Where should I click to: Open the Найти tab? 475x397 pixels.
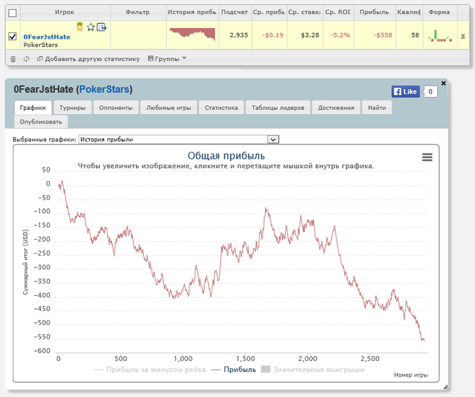tap(377, 108)
